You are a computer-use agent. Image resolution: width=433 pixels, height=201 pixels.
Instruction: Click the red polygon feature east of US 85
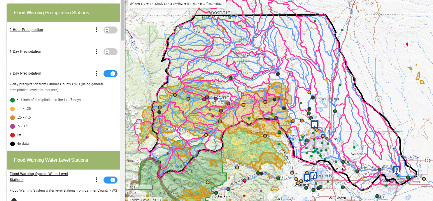point(407,44)
